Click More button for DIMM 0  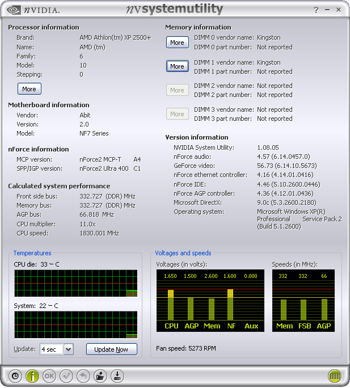point(177,43)
